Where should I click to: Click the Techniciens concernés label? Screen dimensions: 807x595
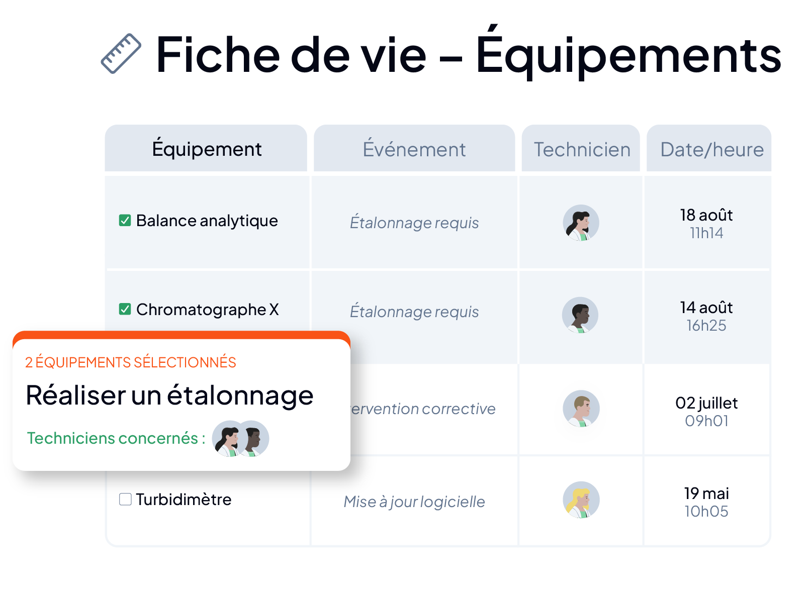click(116, 438)
